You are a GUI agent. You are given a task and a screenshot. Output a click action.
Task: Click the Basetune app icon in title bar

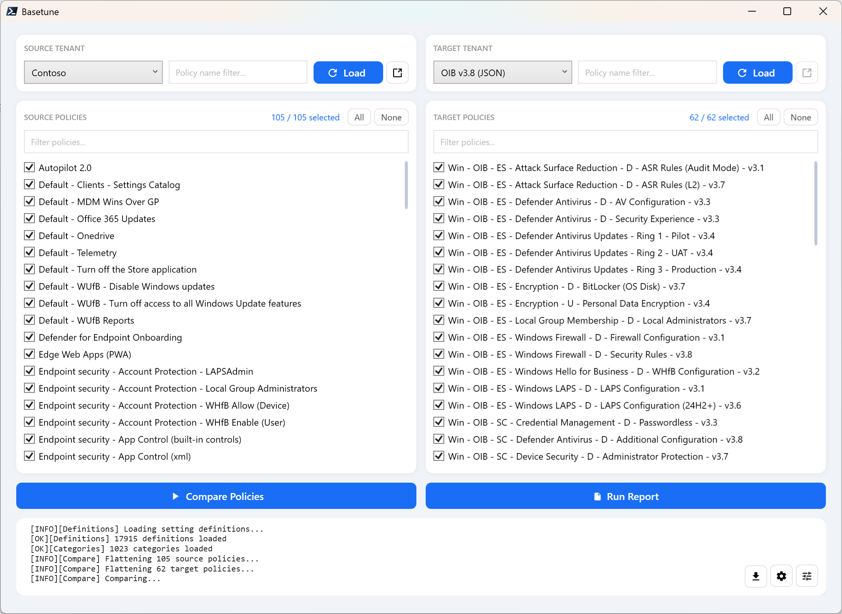[12, 12]
